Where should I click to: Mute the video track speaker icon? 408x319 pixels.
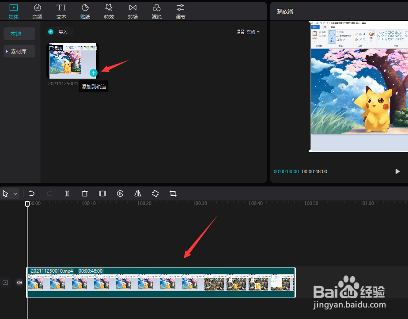tap(19, 282)
